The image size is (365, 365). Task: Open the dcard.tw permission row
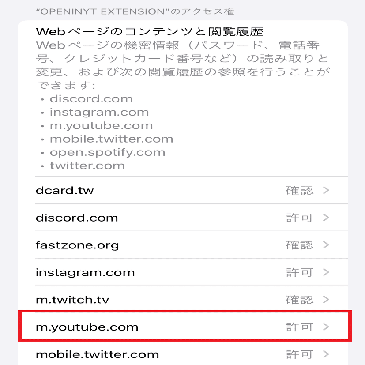pos(183,190)
